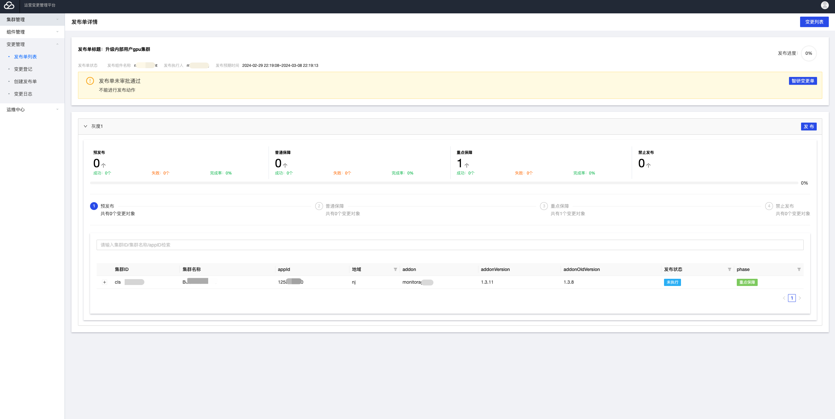The height and width of the screenshot is (419, 835).
Task: Focus the 集群ID search input field
Action: pyautogui.click(x=450, y=245)
